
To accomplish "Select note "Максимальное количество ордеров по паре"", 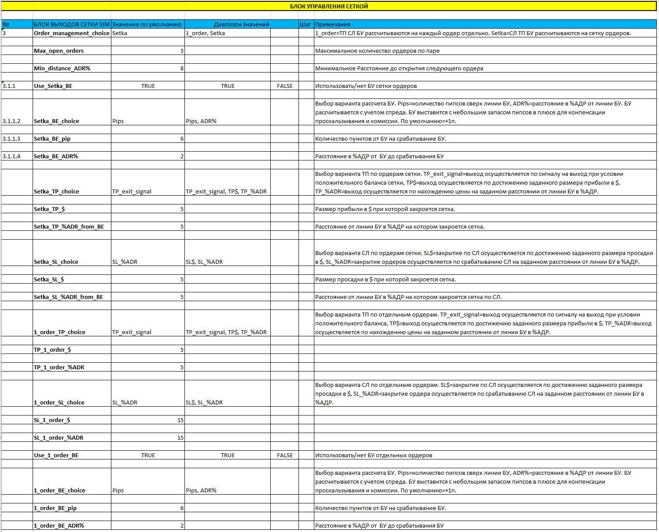I will [x=485, y=51].
